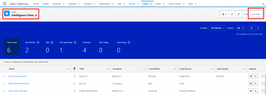Open the App Launcher grid icon
Viewport: 266px width, 95px height.
point(5,4)
